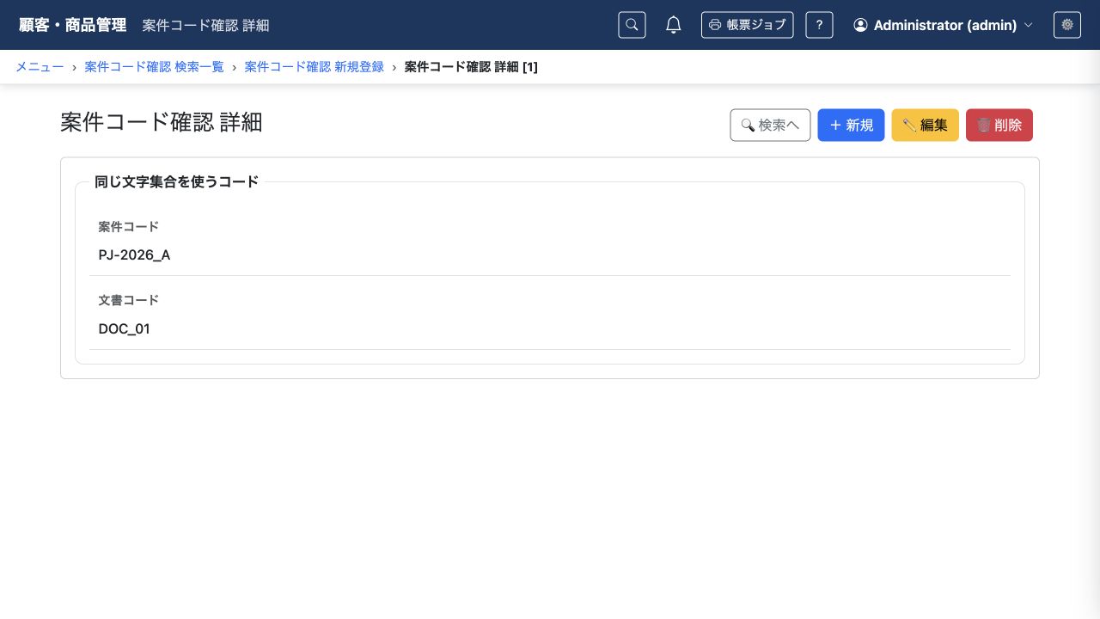Open the 帳票ジョブ print jobs button
The width and height of the screenshot is (1100, 619).
[747, 25]
